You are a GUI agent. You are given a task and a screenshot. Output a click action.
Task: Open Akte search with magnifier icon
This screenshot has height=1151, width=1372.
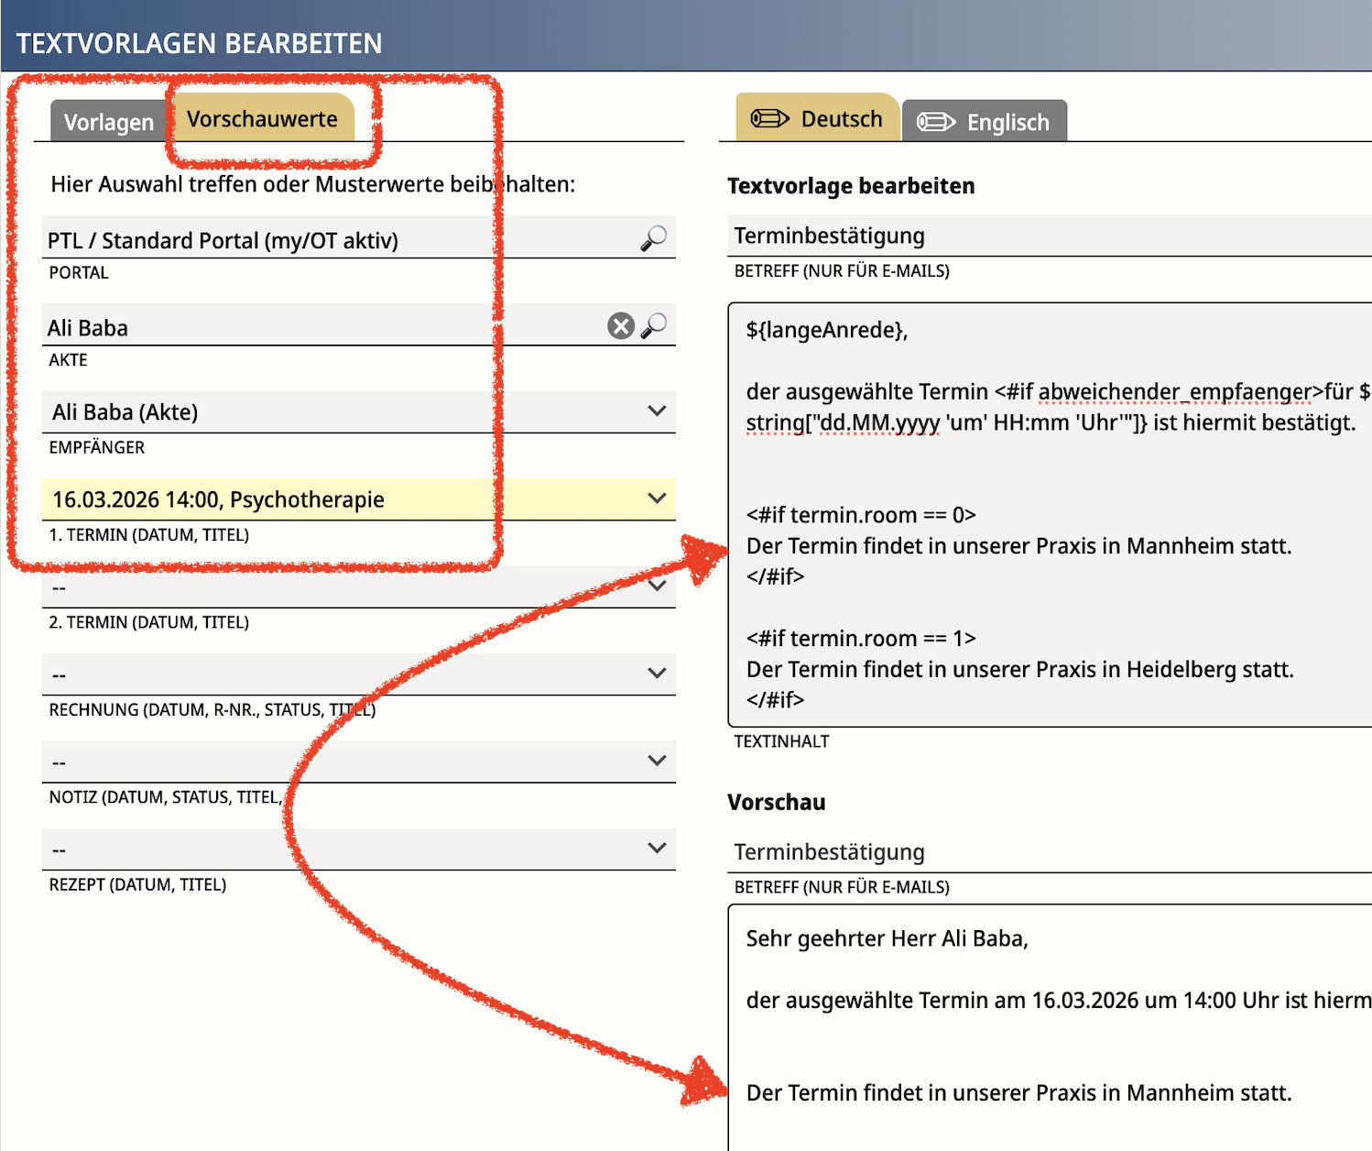[x=654, y=326]
